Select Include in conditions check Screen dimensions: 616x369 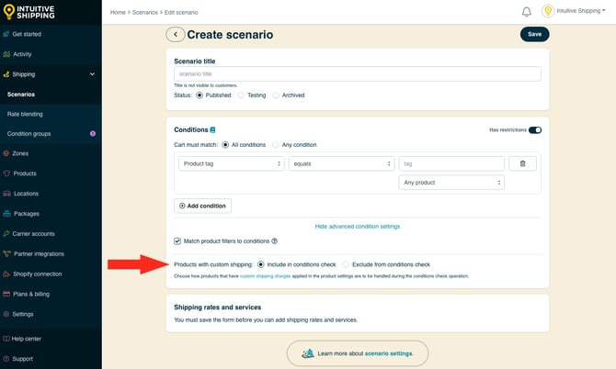point(260,264)
